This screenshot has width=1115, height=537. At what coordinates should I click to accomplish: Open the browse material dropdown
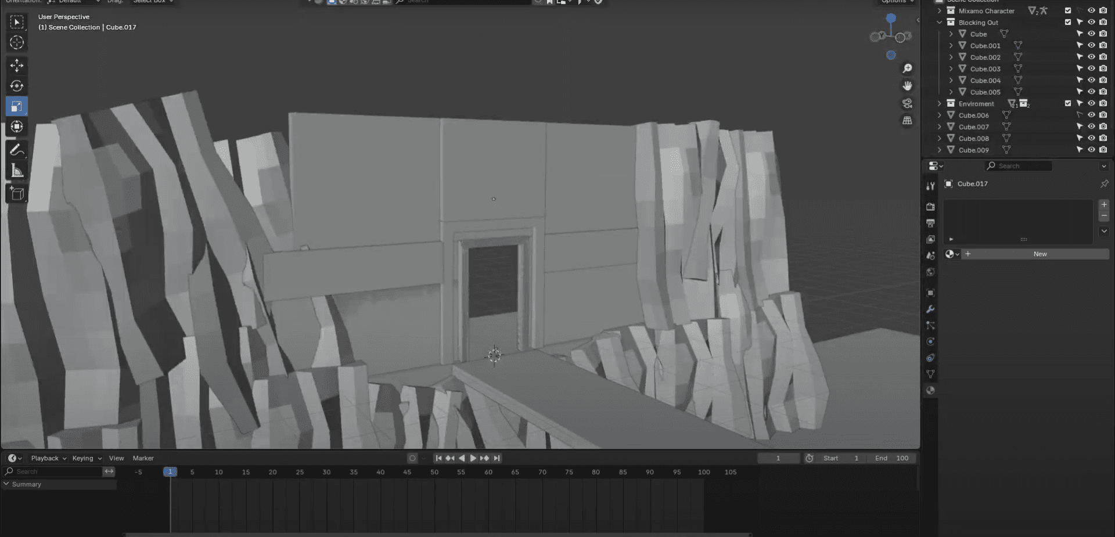point(952,254)
